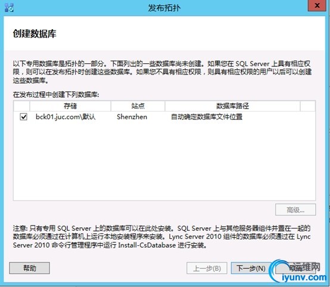Screen dimensions: 330x287
Task: Click the 存储 column header
Action: coord(70,106)
